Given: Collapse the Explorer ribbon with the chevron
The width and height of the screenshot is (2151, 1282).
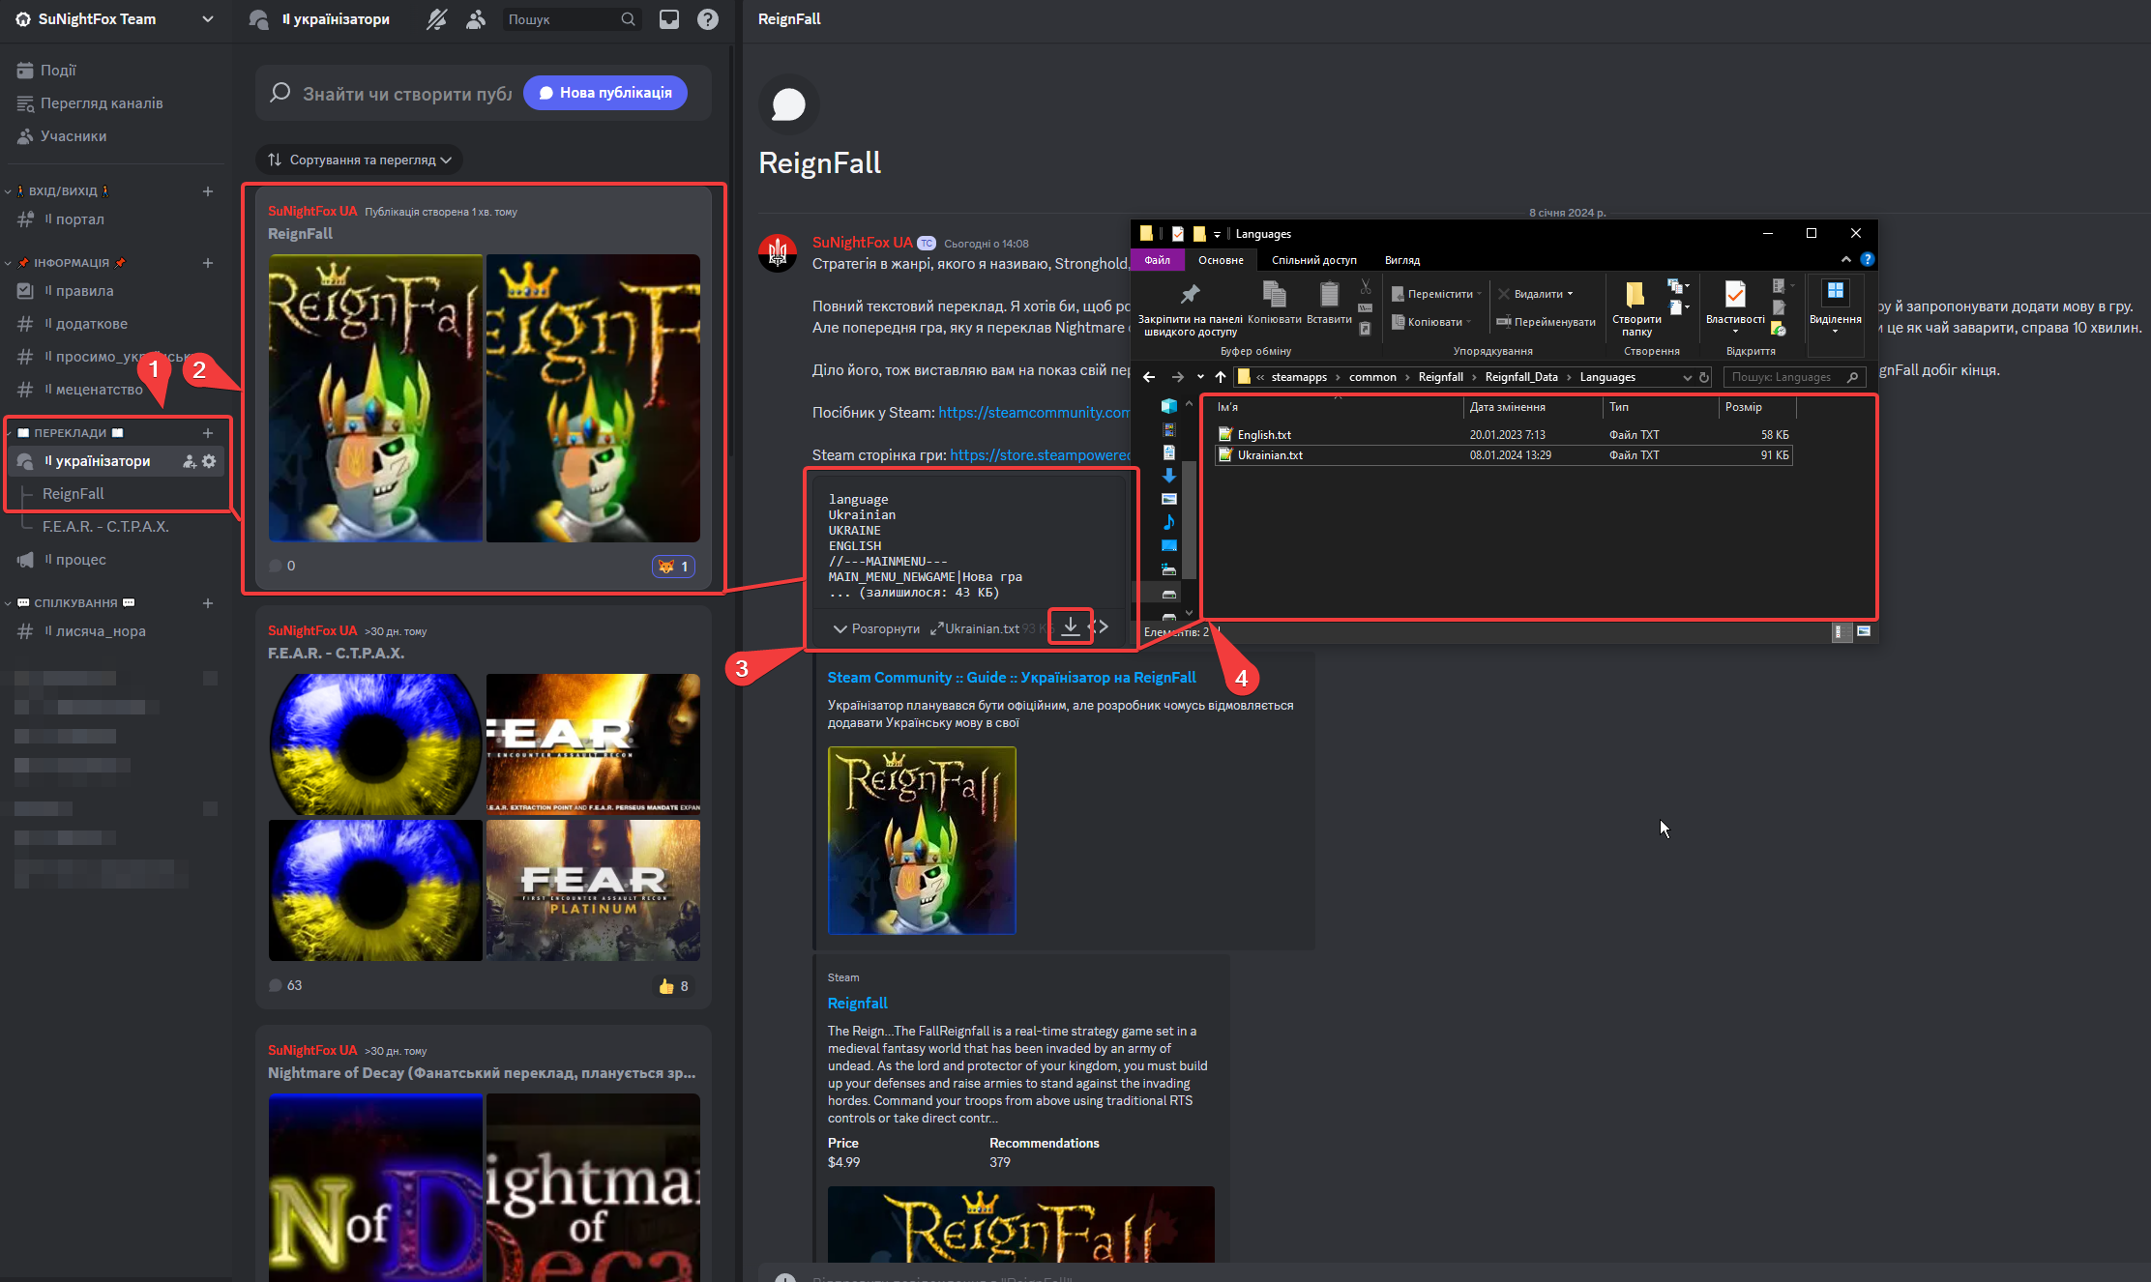Looking at the screenshot, I should coord(1846,259).
